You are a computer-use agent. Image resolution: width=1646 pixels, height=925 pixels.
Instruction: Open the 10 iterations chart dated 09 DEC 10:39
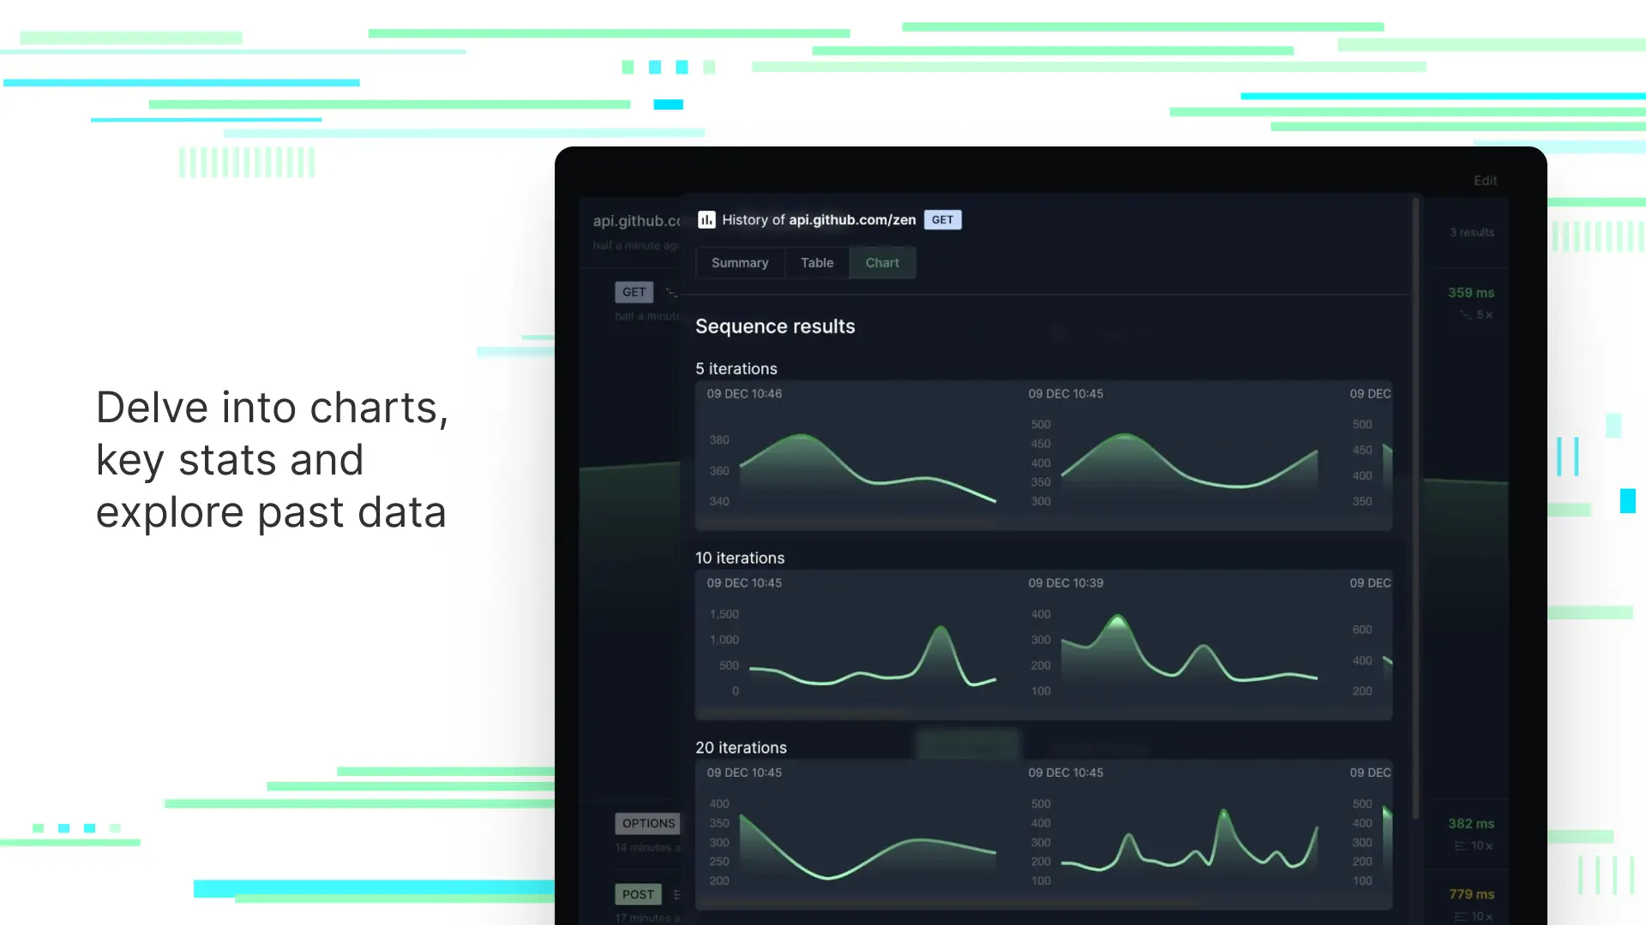[1173, 644]
